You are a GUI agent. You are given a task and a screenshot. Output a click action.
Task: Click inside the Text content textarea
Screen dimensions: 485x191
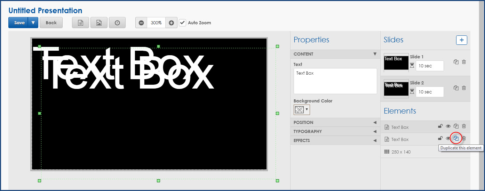pyautogui.click(x=335, y=81)
